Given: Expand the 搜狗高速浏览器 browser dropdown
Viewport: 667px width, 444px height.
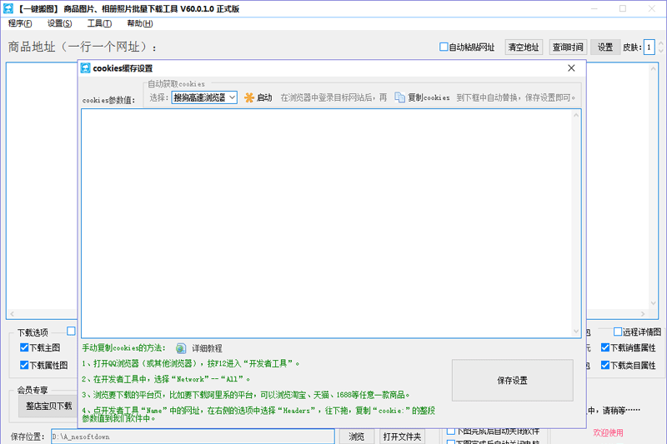Looking at the screenshot, I should tap(232, 97).
